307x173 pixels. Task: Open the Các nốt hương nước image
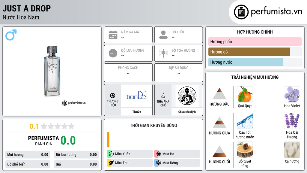point(245,121)
